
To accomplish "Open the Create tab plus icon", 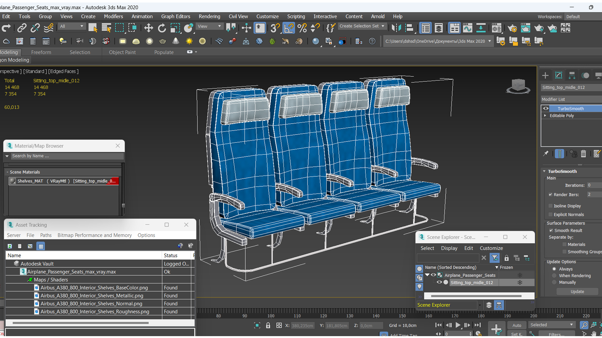I will click(545, 75).
